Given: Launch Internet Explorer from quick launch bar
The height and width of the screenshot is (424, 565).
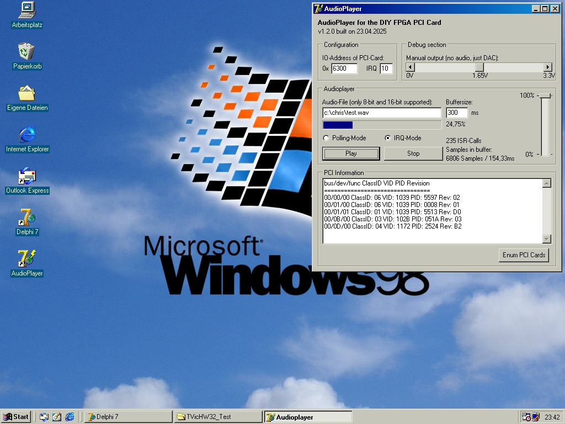Looking at the screenshot, I should coord(70,417).
